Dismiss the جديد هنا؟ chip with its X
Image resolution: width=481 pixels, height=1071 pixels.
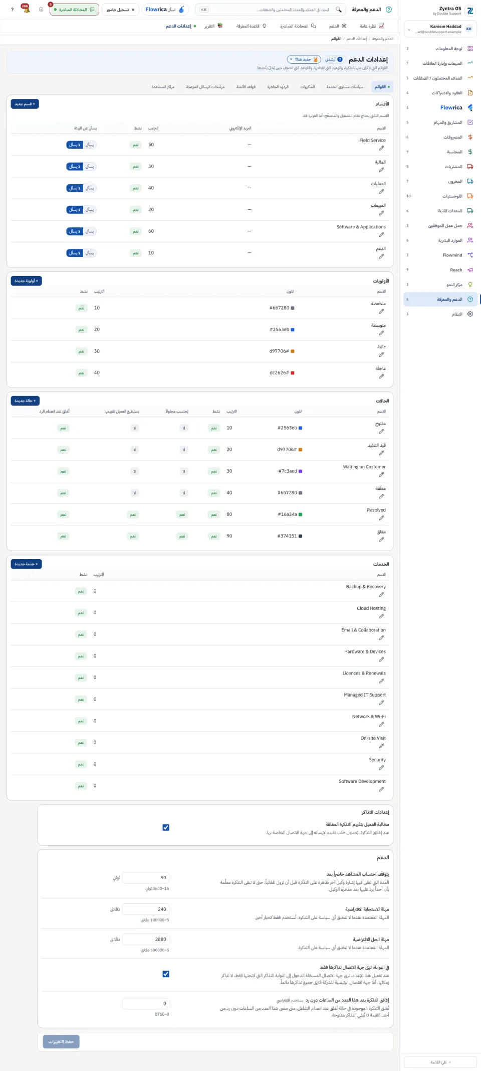pos(291,59)
